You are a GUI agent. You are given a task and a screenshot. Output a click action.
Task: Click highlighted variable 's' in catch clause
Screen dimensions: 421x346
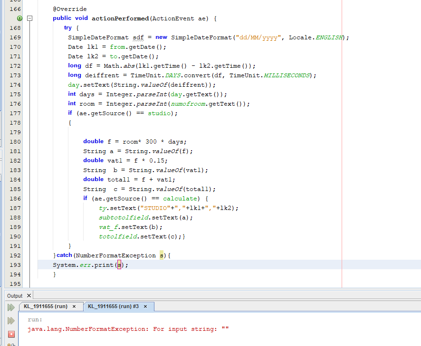click(x=162, y=255)
